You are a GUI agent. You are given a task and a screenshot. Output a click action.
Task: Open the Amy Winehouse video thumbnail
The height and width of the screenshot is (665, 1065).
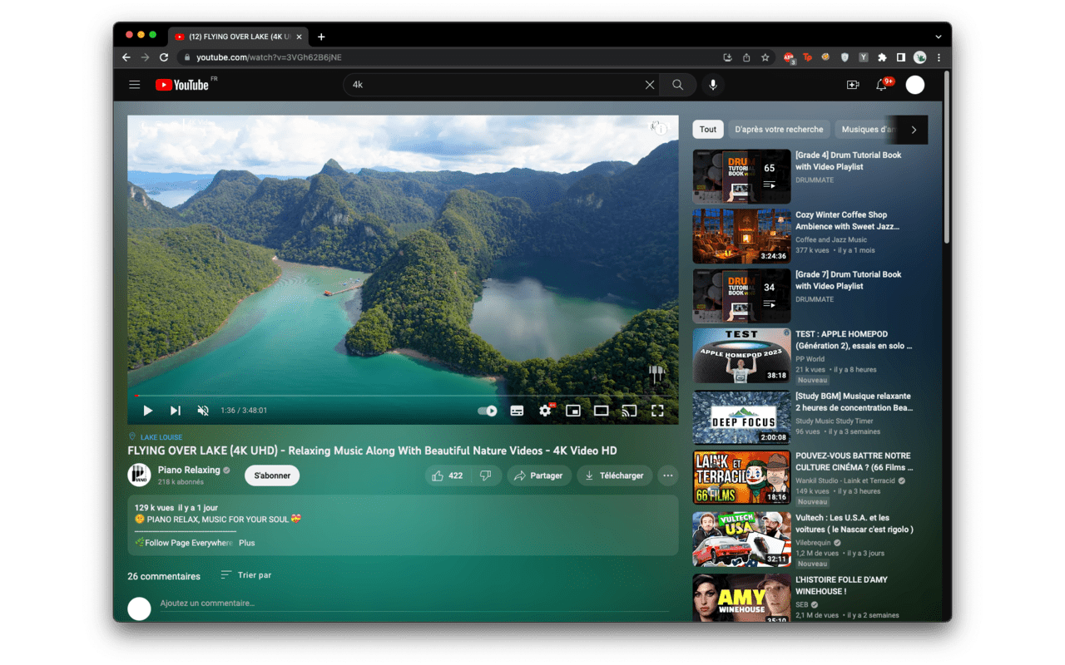pyautogui.click(x=741, y=598)
